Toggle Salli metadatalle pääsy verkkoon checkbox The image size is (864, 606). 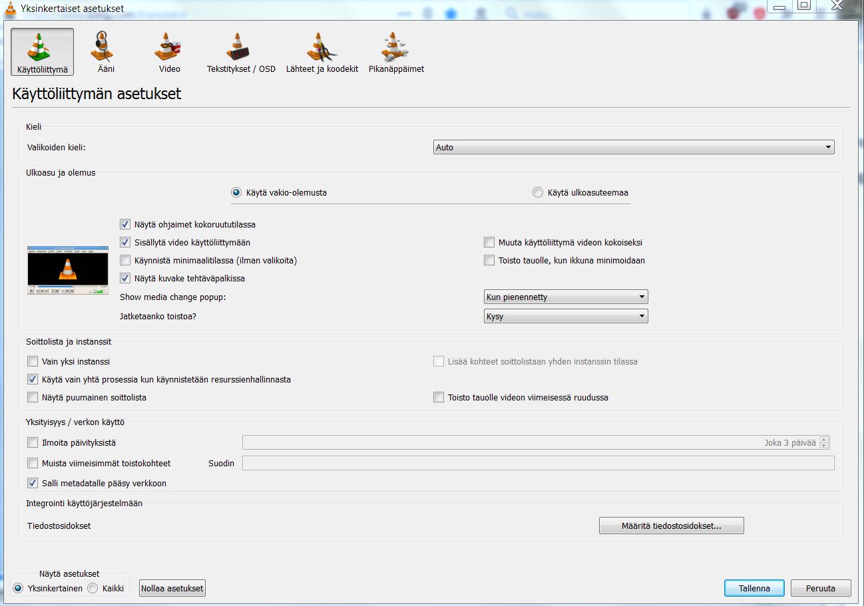point(33,484)
